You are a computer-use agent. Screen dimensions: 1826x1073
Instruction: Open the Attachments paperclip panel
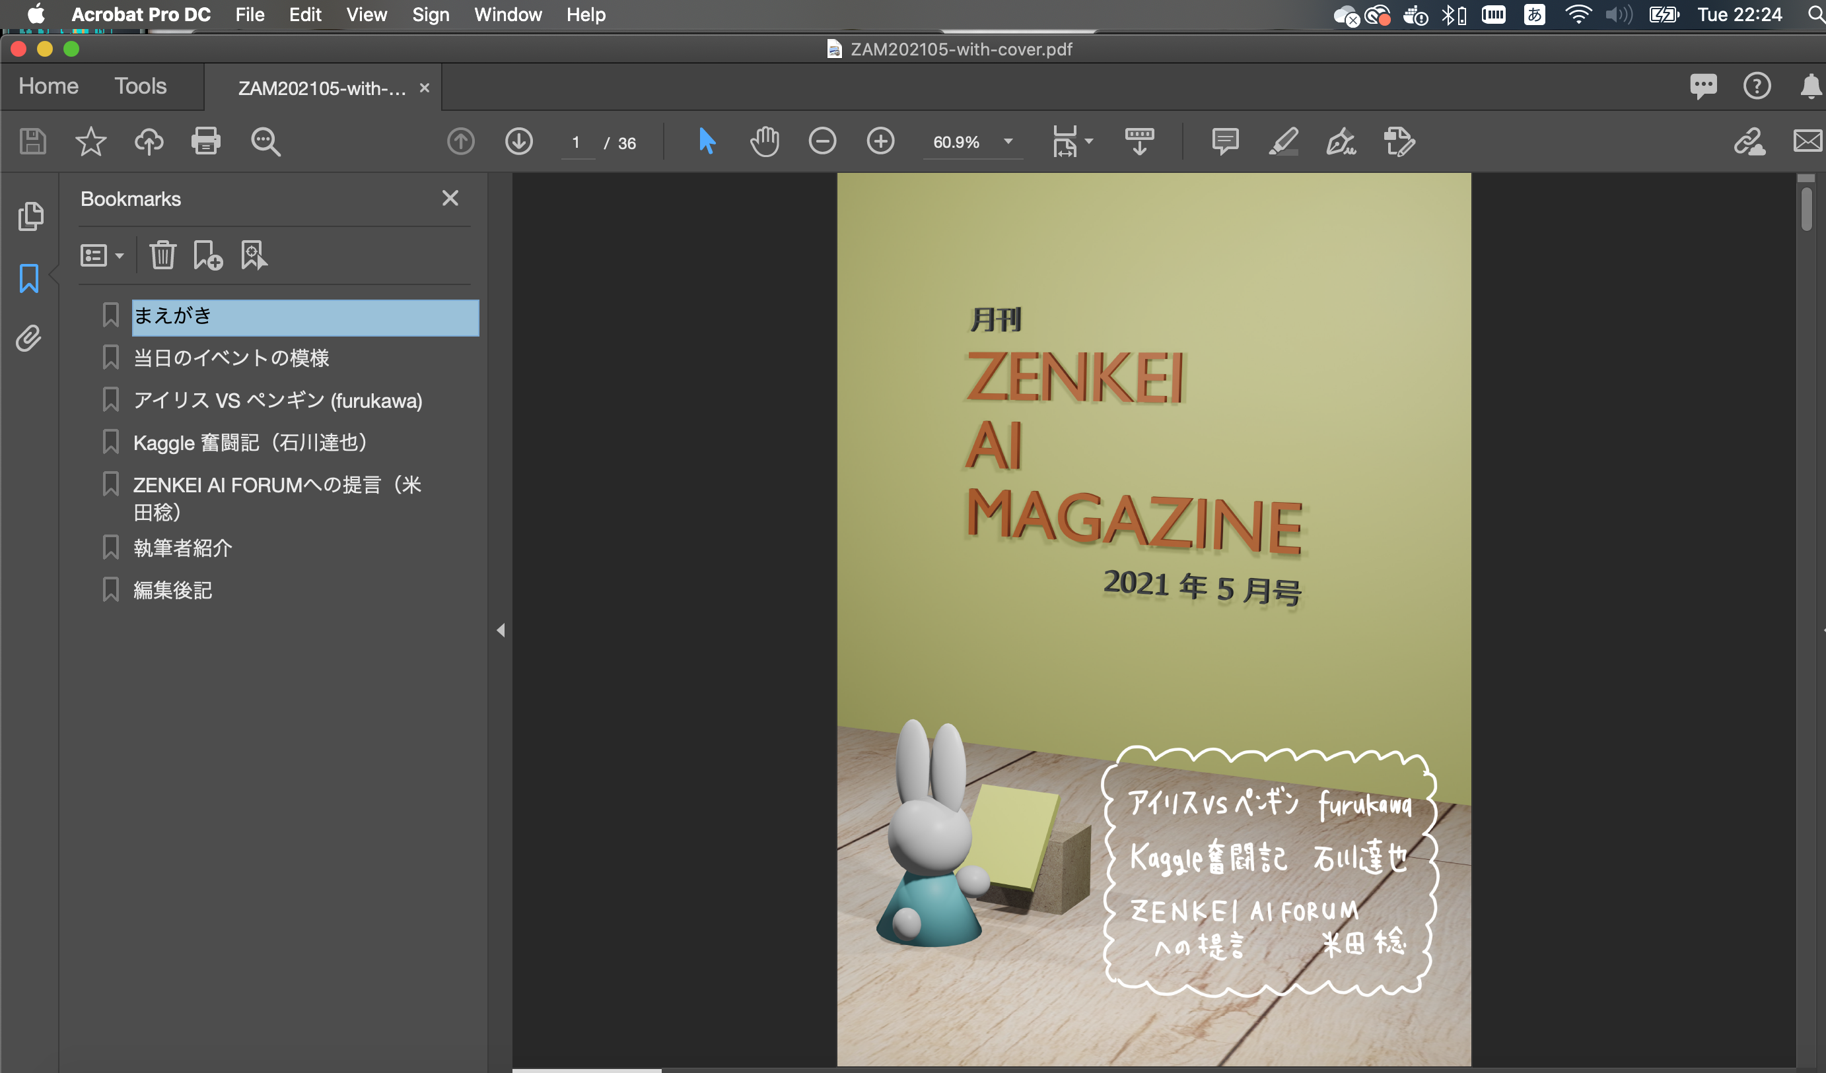tap(29, 338)
